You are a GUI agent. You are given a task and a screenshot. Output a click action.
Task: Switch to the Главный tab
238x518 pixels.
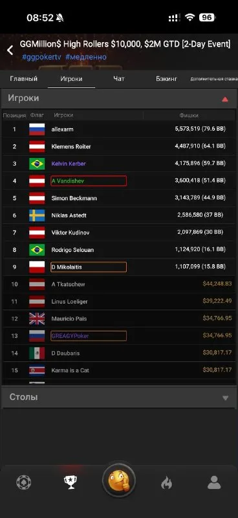[x=24, y=79]
